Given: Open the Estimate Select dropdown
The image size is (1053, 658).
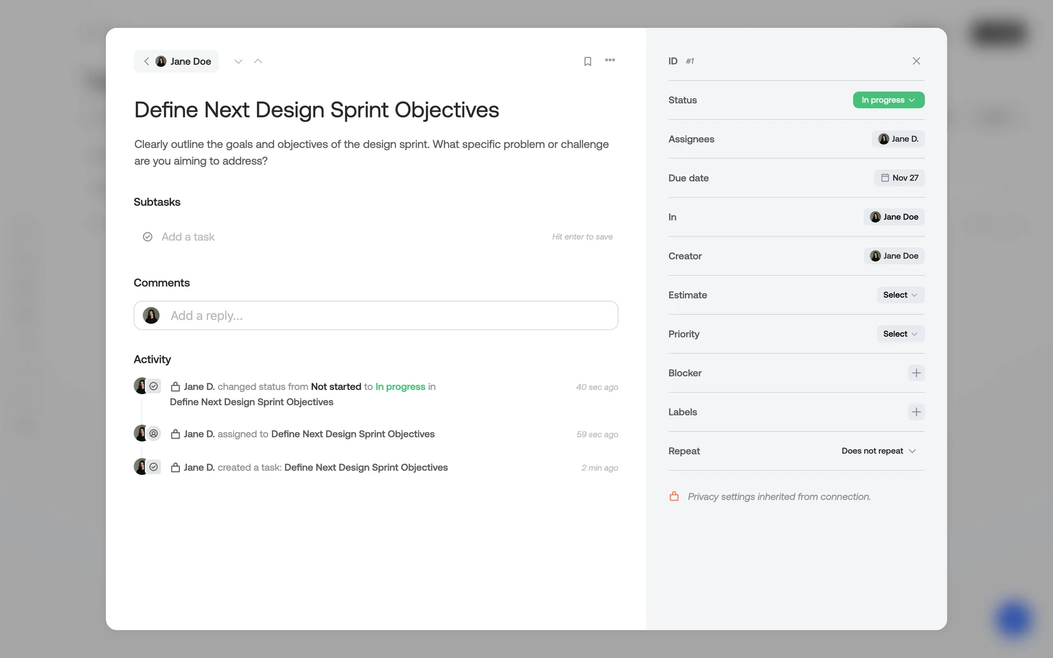Looking at the screenshot, I should [x=900, y=295].
